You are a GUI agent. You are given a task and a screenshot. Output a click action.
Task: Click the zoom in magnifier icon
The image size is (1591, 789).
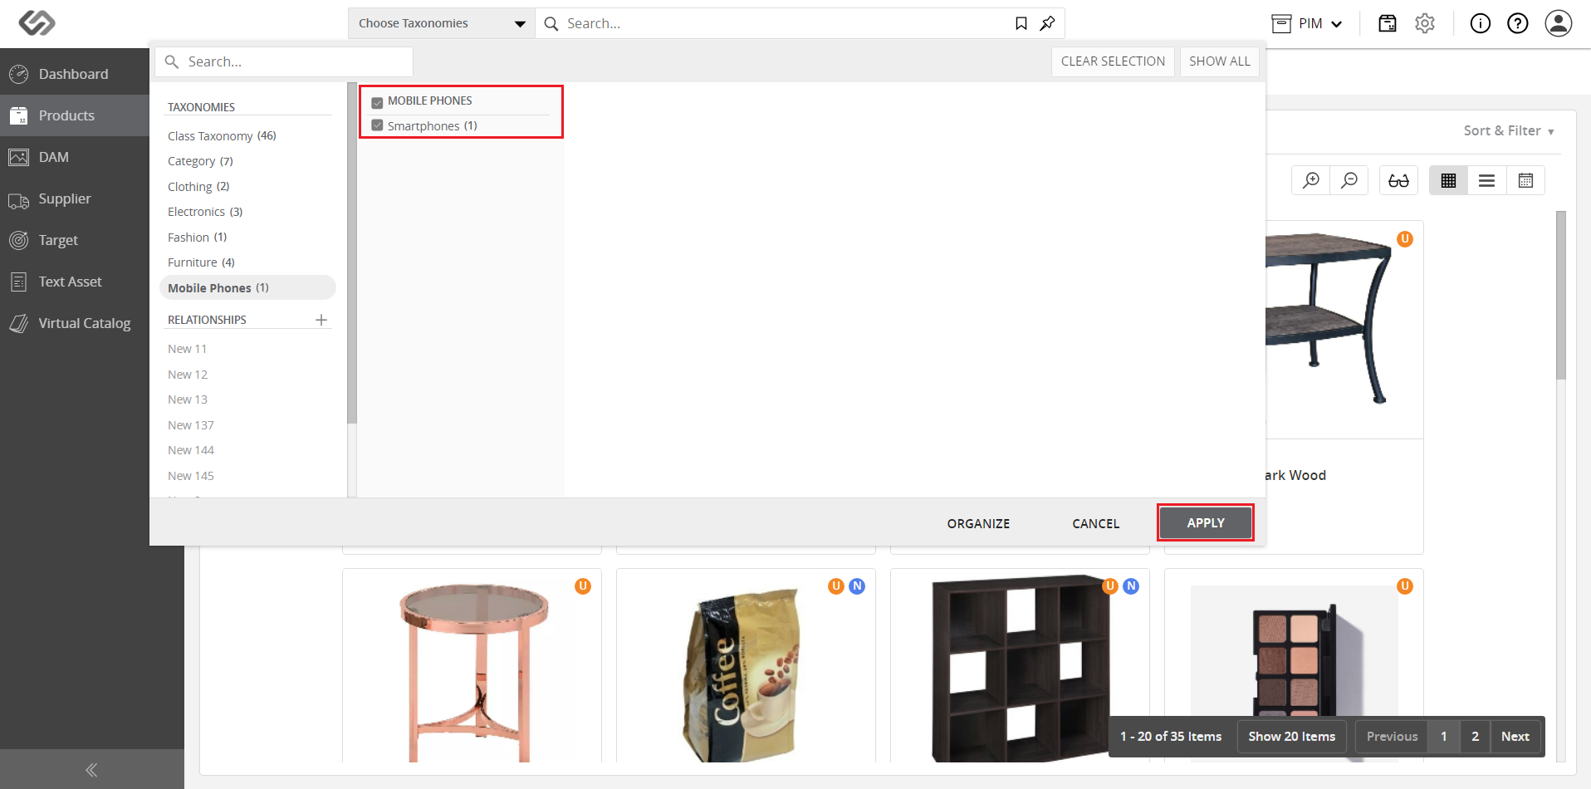click(1311, 180)
